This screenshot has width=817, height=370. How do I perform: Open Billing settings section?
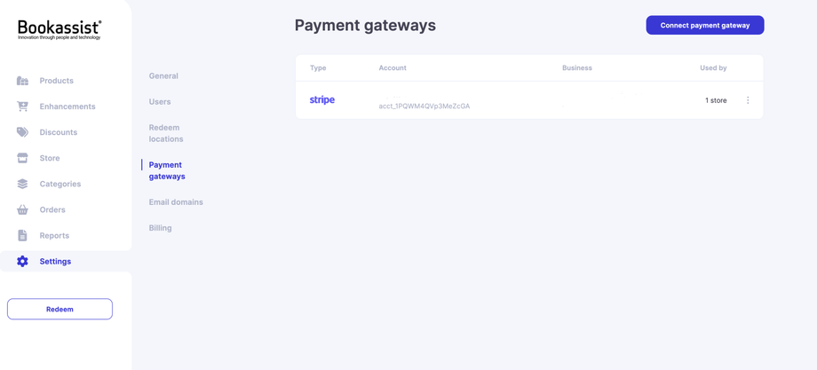(x=161, y=228)
